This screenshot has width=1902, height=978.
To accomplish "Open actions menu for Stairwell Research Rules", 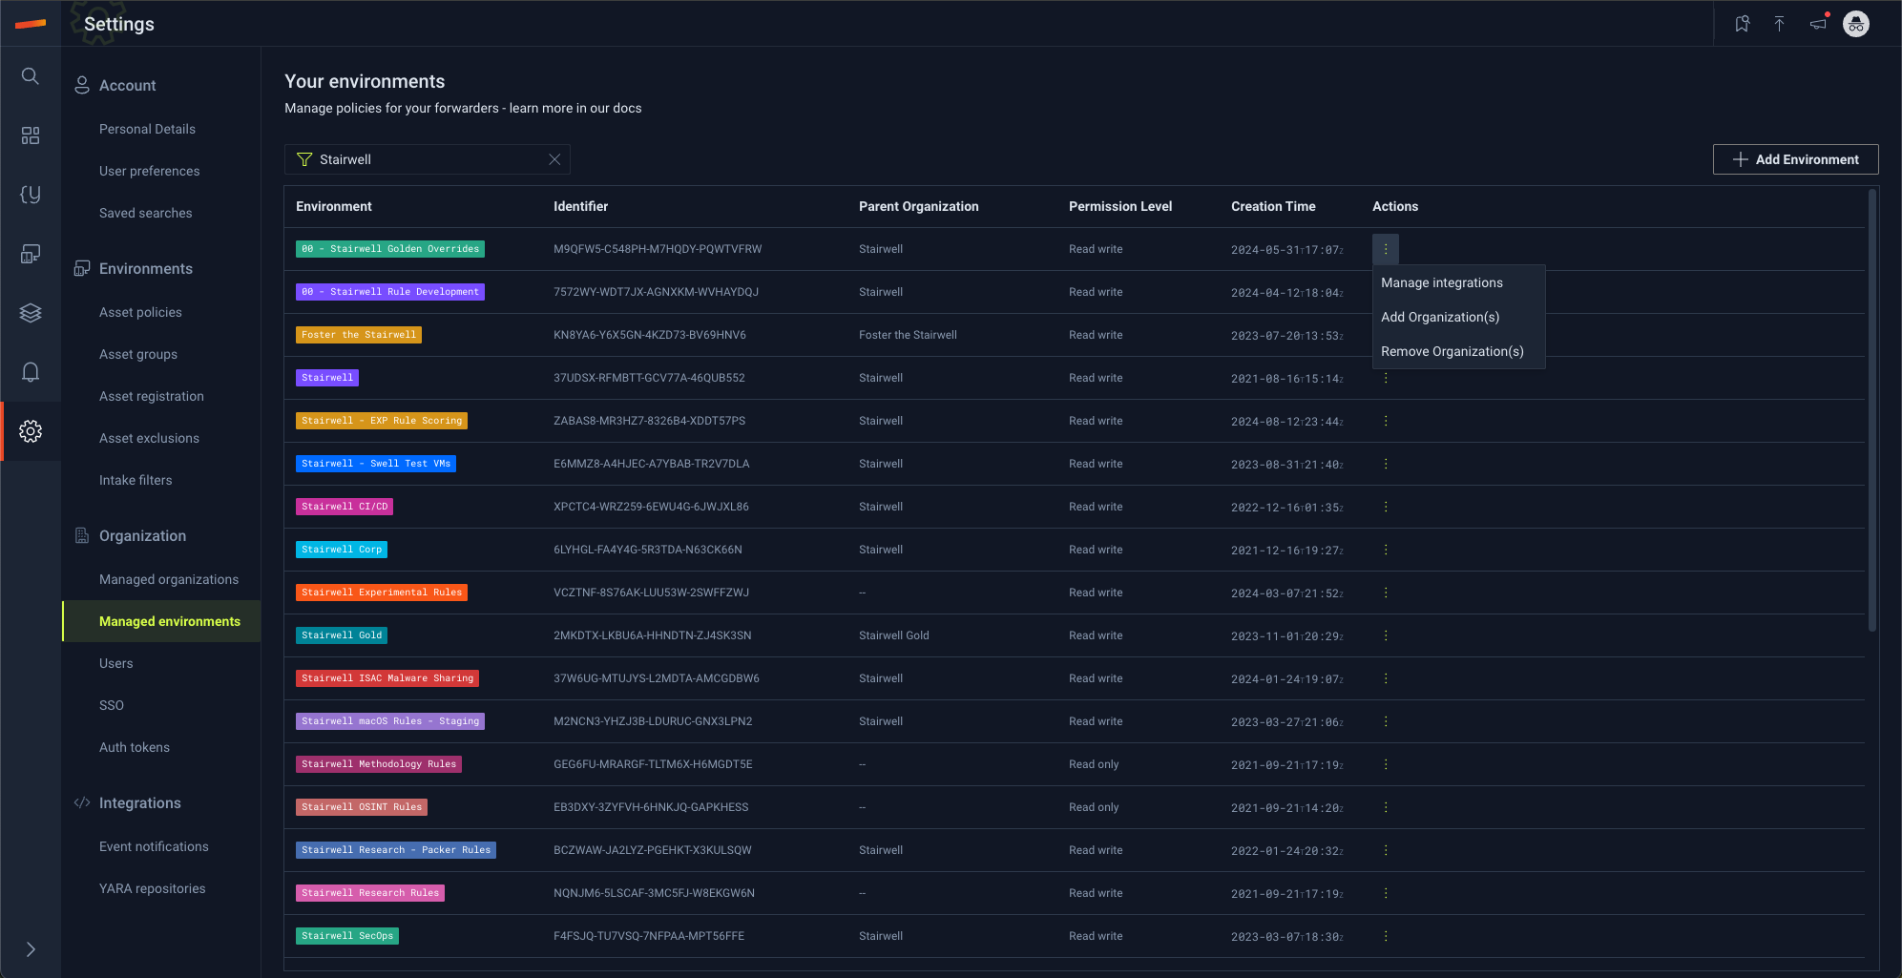I will coord(1386,893).
